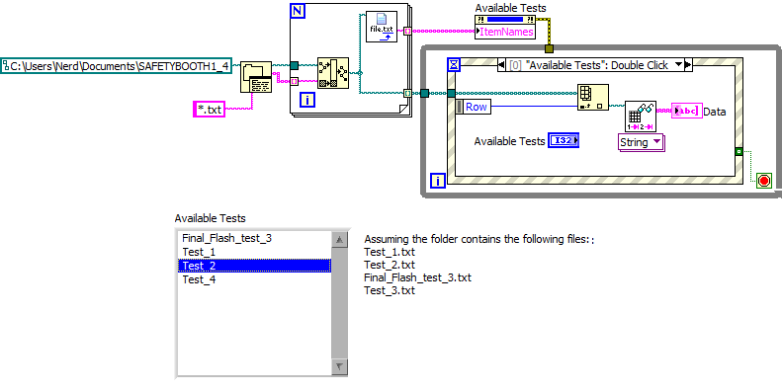
Task: Go to previous event case arrow
Action: pyautogui.click(x=501, y=65)
